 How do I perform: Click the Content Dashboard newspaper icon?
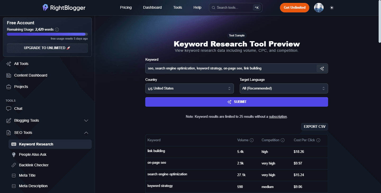[9, 75]
